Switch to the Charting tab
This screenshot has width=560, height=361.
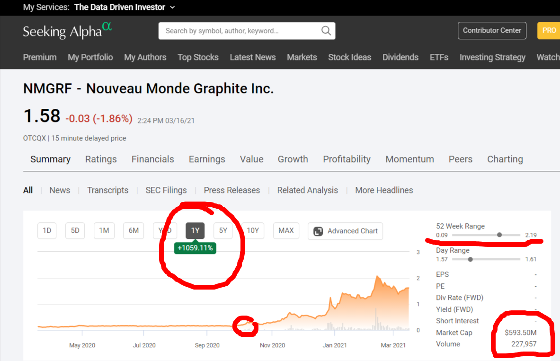(x=505, y=159)
